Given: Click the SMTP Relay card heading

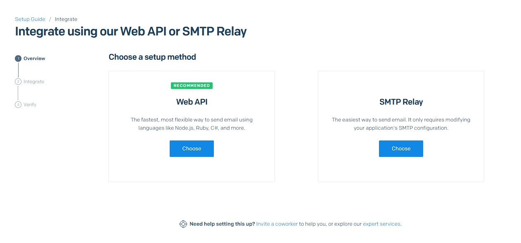Looking at the screenshot, I should tap(401, 102).
